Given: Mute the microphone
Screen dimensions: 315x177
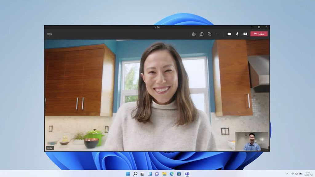Looking at the screenshot, I should 237,34.
